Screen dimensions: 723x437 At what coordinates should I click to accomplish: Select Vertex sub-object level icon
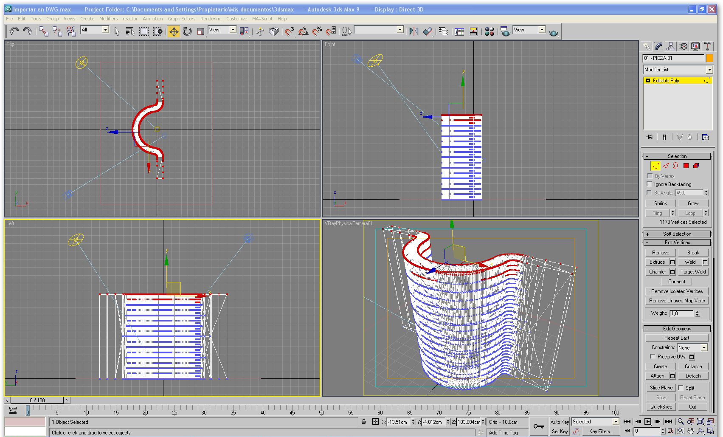655,166
